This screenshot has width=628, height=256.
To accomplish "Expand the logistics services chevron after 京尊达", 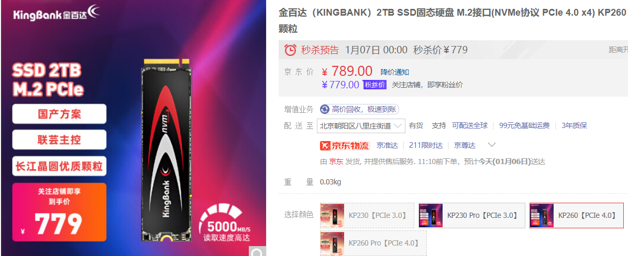I will [492, 145].
